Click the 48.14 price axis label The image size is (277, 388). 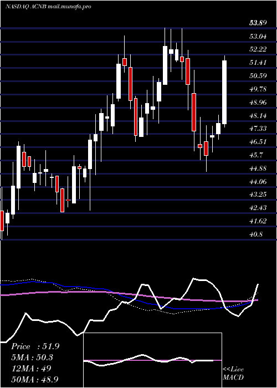click(258, 115)
